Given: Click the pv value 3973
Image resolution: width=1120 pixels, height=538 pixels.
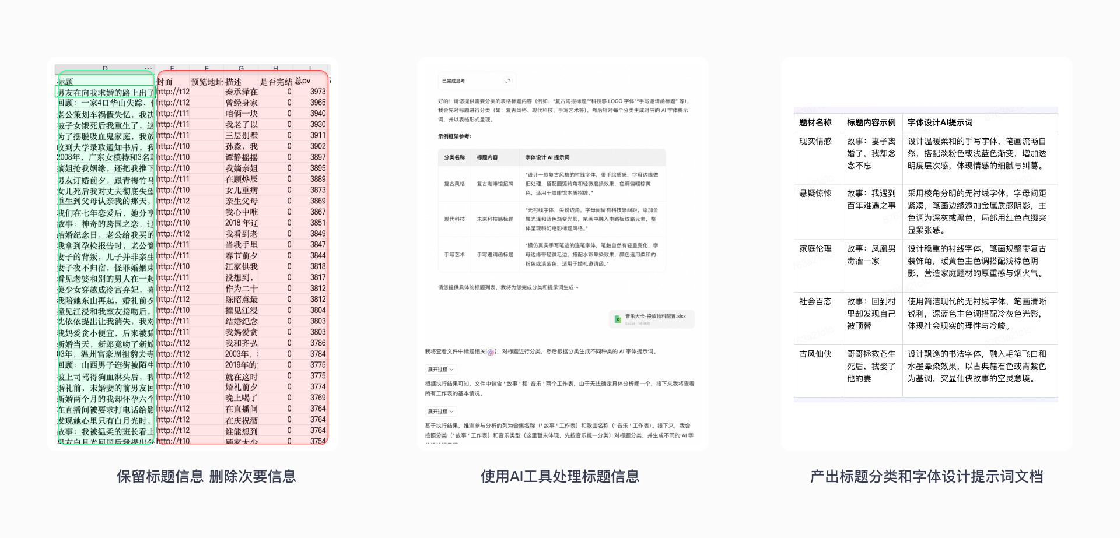Looking at the screenshot, I should pos(318,92).
